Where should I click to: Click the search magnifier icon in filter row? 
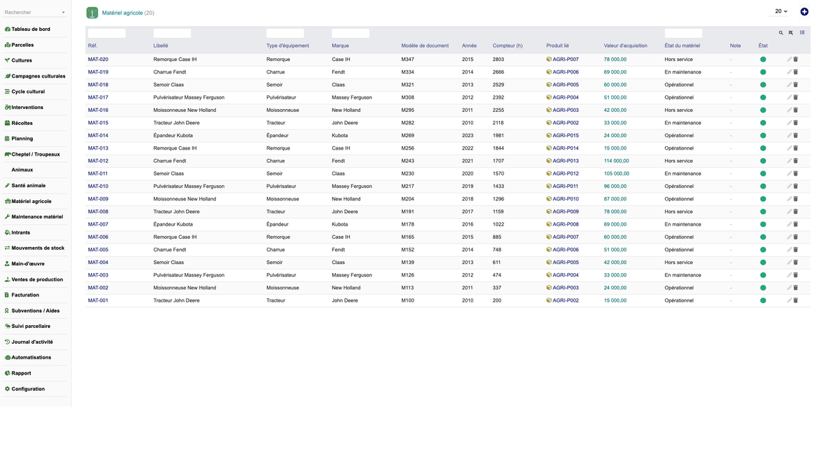coord(780,33)
